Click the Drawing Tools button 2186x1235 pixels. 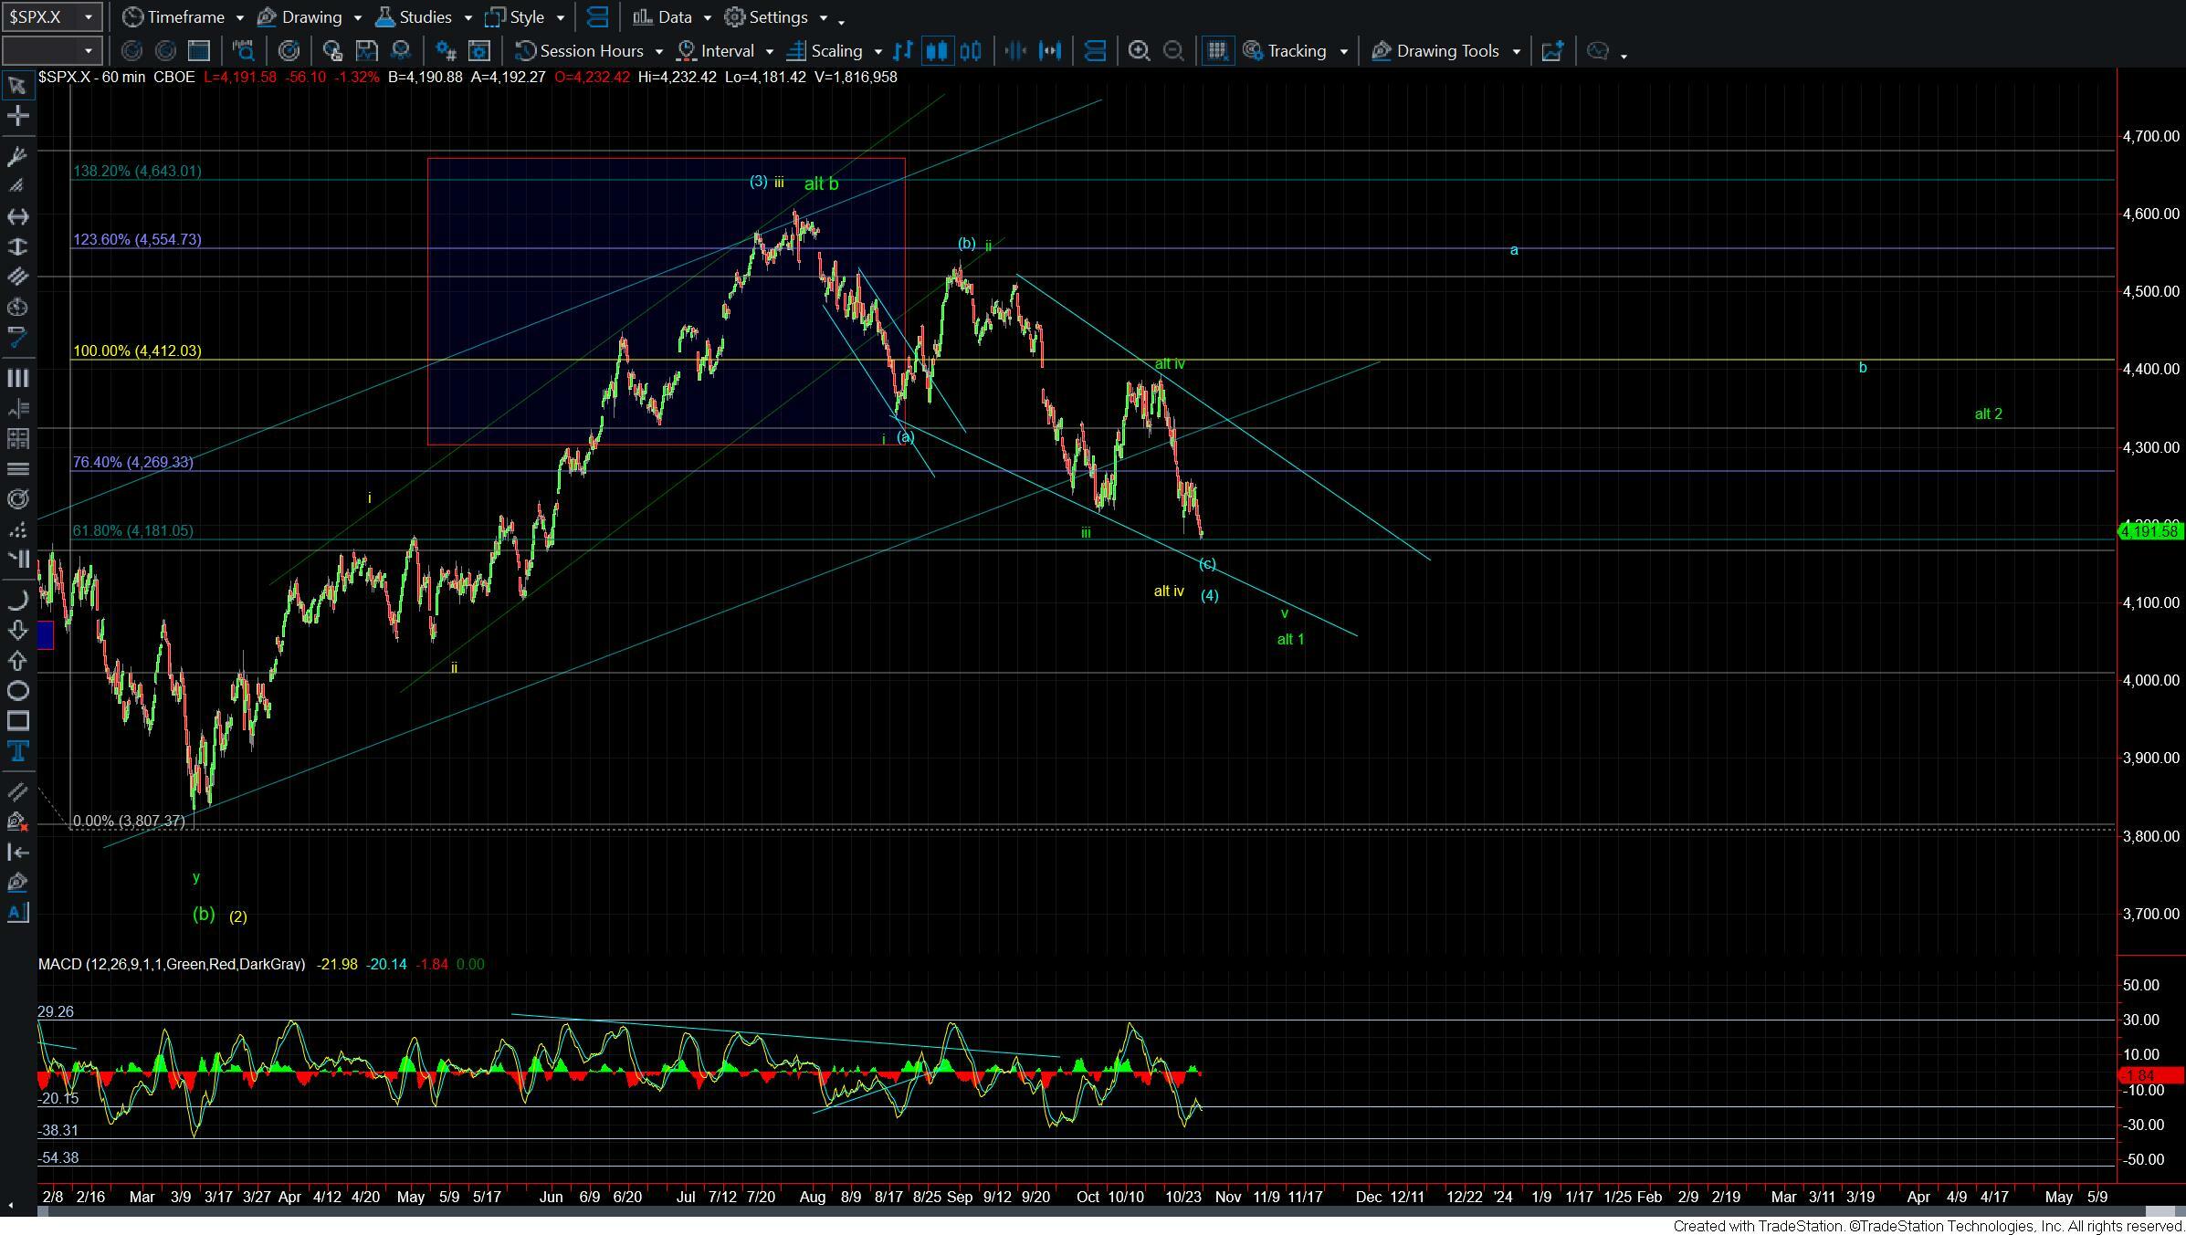[1436, 51]
